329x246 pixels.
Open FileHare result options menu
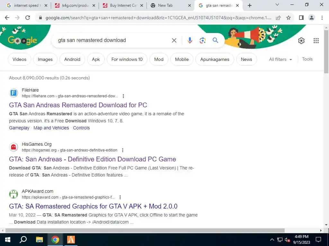tap(123, 96)
